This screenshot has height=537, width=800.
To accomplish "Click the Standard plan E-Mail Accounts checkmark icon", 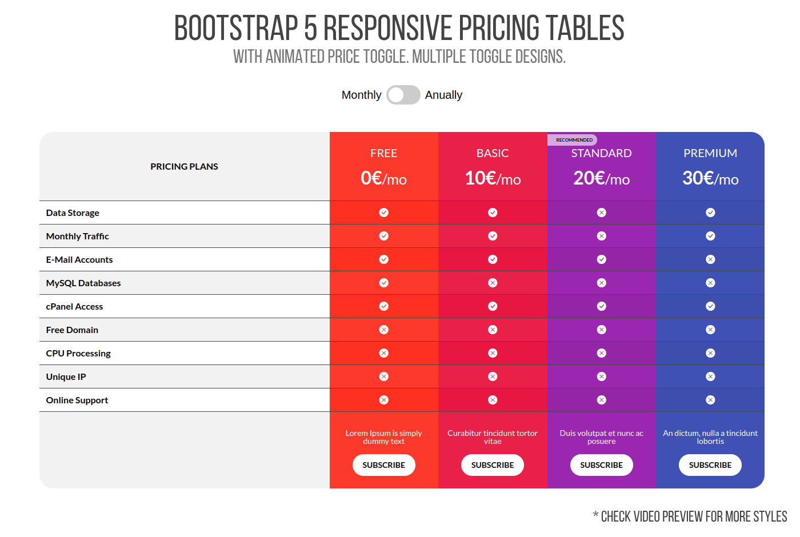I will pyautogui.click(x=602, y=259).
